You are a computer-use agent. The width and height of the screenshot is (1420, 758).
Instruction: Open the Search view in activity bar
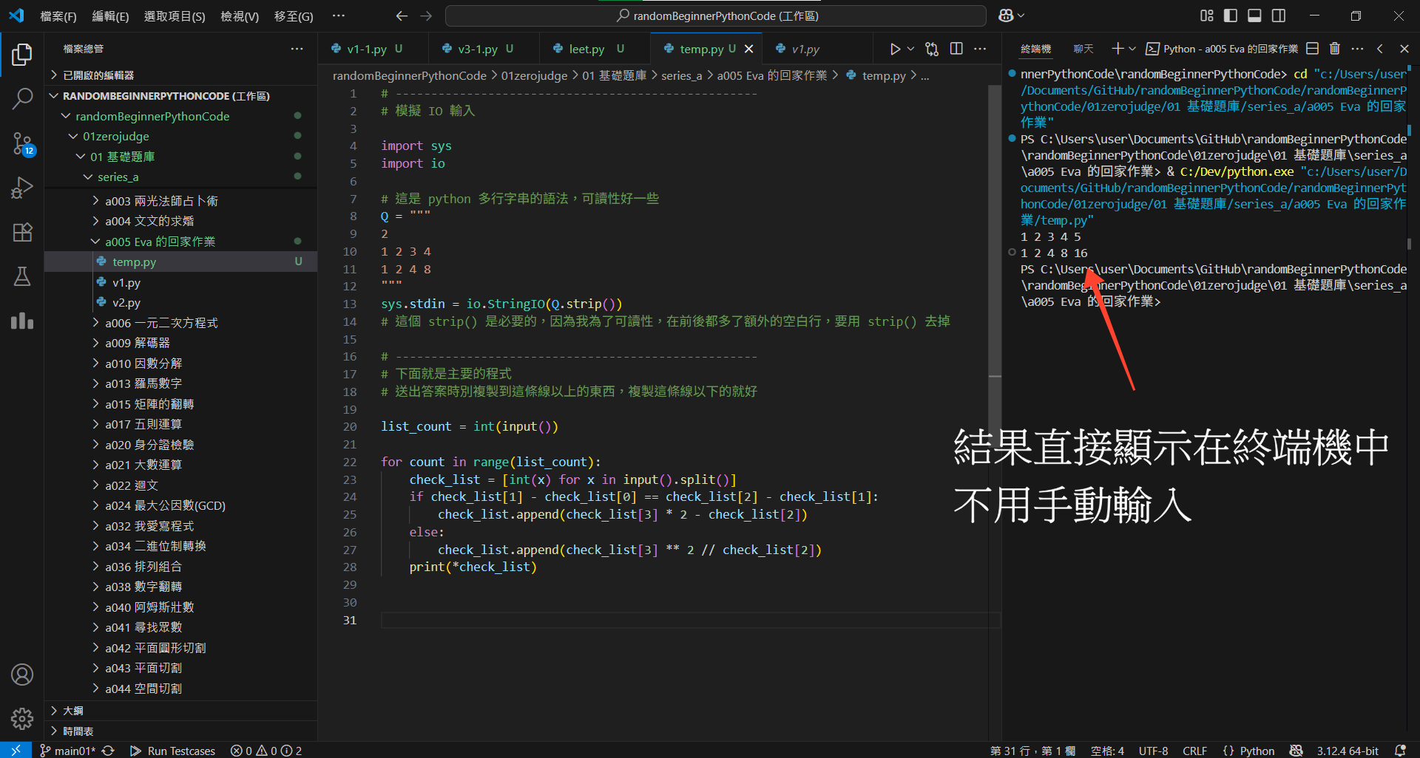pos(22,98)
